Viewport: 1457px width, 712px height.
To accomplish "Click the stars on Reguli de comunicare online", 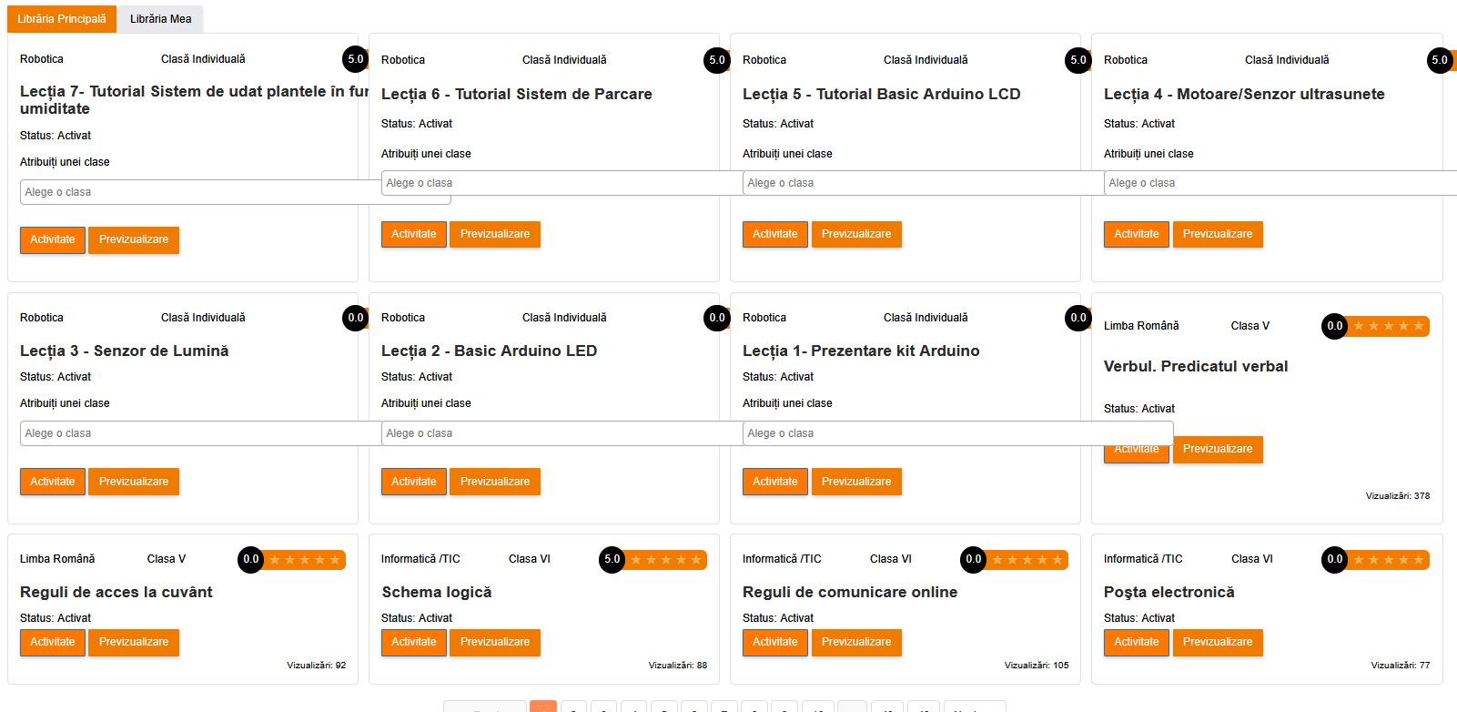I will [x=1027, y=560].
